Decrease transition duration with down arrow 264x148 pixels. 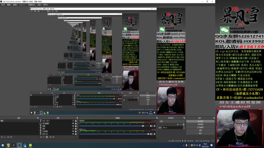point(184,128)
